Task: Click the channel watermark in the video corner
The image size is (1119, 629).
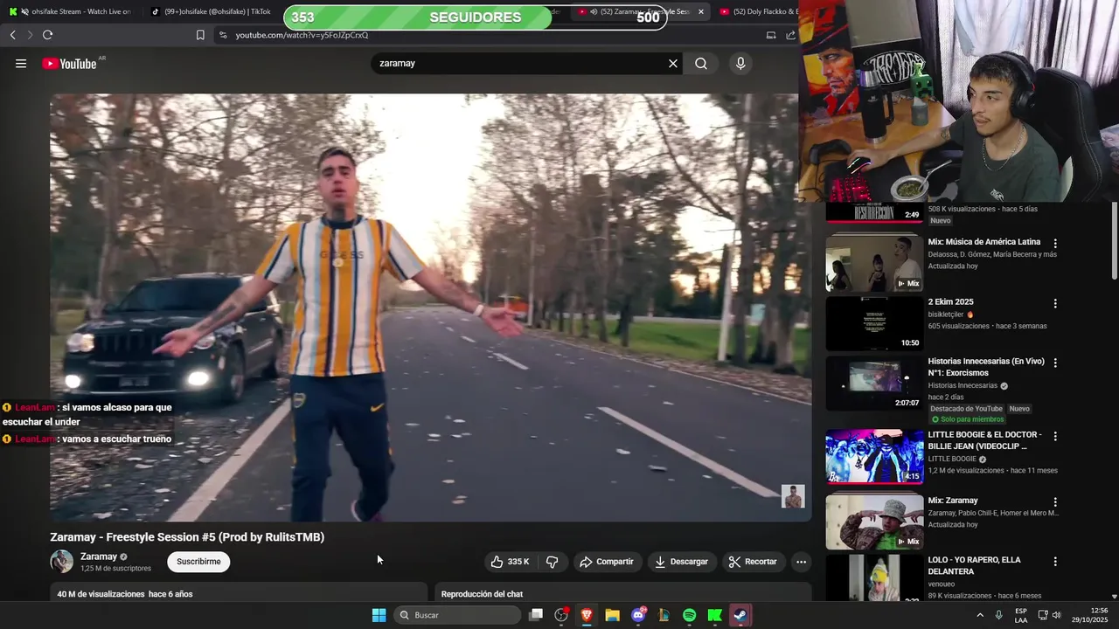Action: point(793,496)
